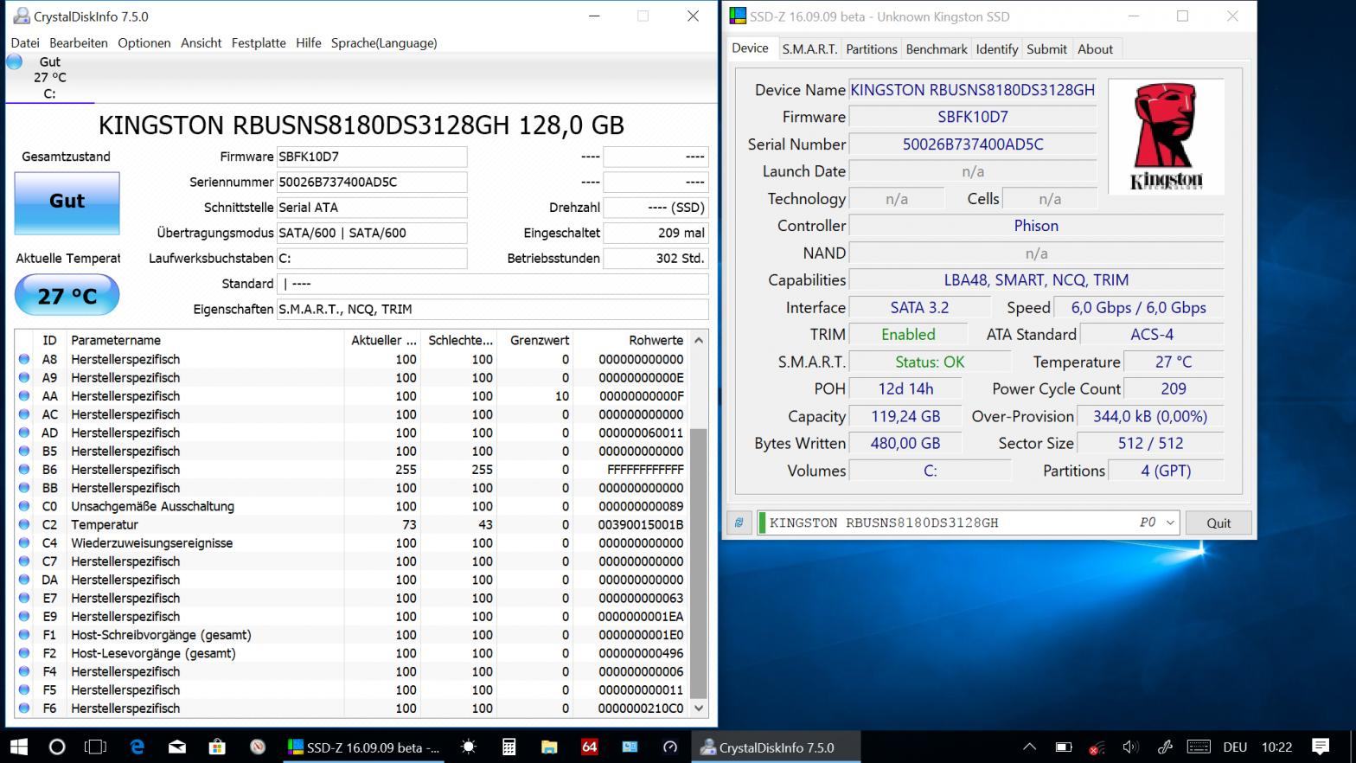
Task: Click the scroll up arrow of the SMART list
Action: [x=699, y=341]
